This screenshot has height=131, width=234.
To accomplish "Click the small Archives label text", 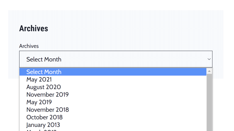I will click(x=29, y=46).
